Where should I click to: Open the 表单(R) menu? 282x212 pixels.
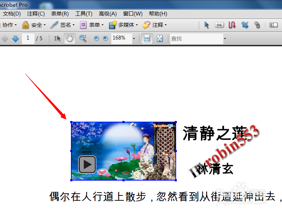click(60, 14)
